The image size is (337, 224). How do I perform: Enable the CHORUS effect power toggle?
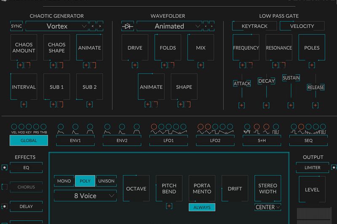[5, 187]
